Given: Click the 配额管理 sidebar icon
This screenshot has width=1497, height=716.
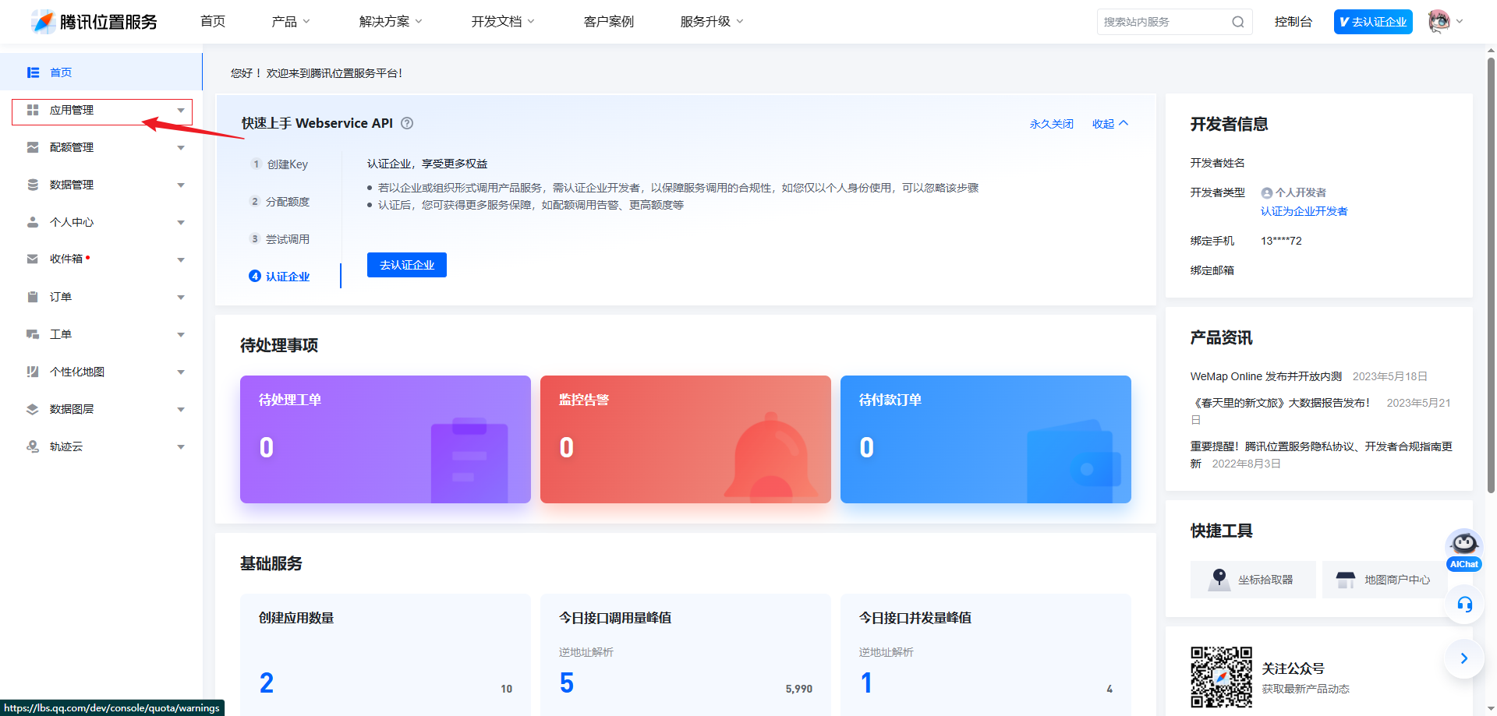Looking at the screenshot, I should tap(33, 147).
